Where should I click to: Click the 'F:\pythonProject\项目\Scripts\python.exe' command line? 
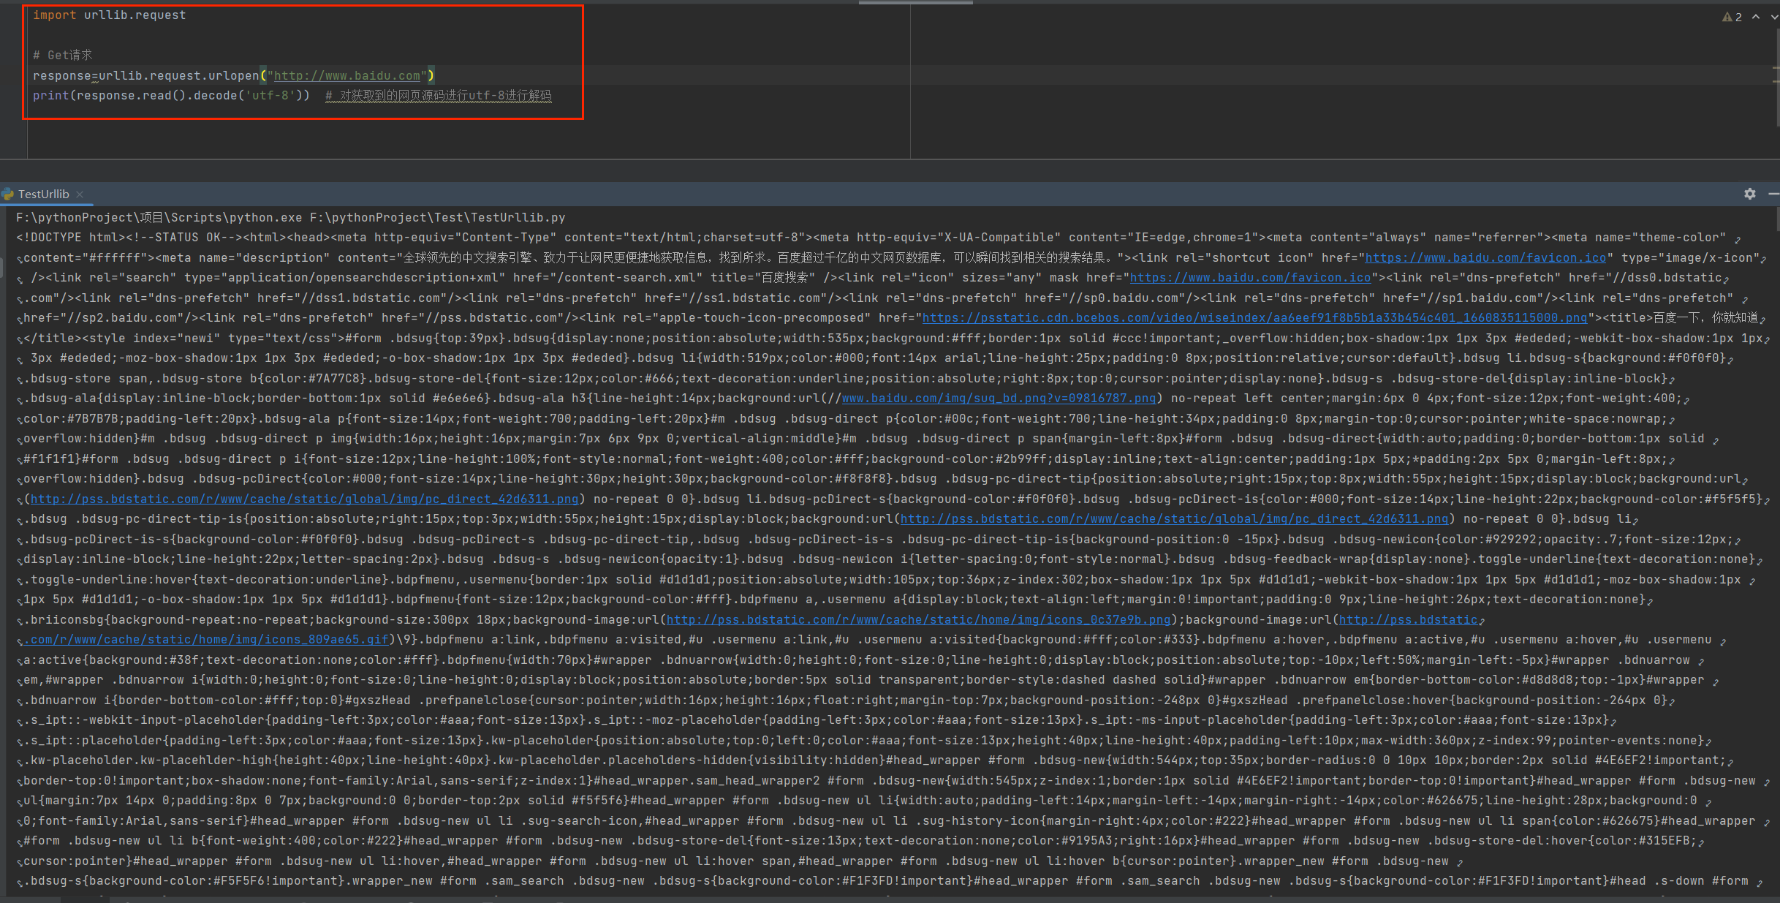[x=290, y=218]
